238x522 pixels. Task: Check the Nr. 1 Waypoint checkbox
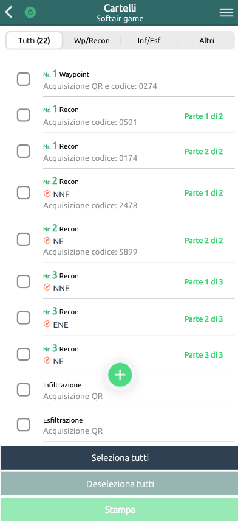click(24, 79)
